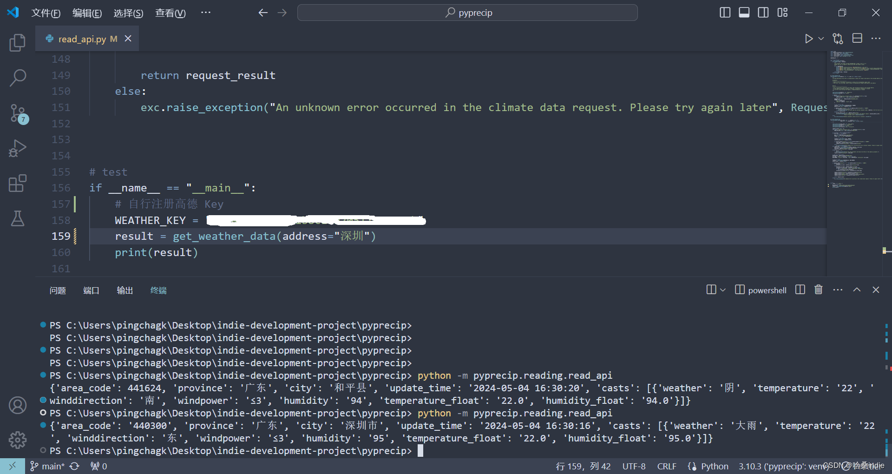The image size is (892, 474).
Task: Toggle secondary sidebar visibility
Action: (763, 13)
